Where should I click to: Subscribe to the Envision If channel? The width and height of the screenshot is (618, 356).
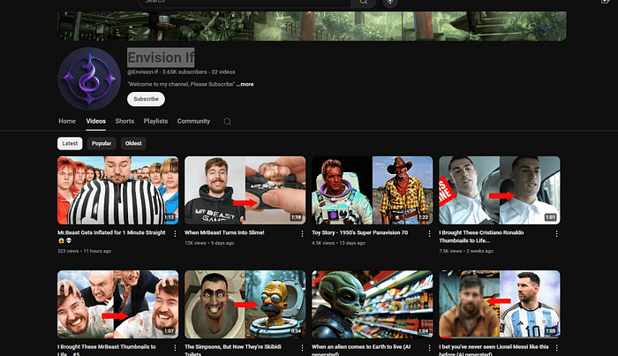click(x=146, y=99)
